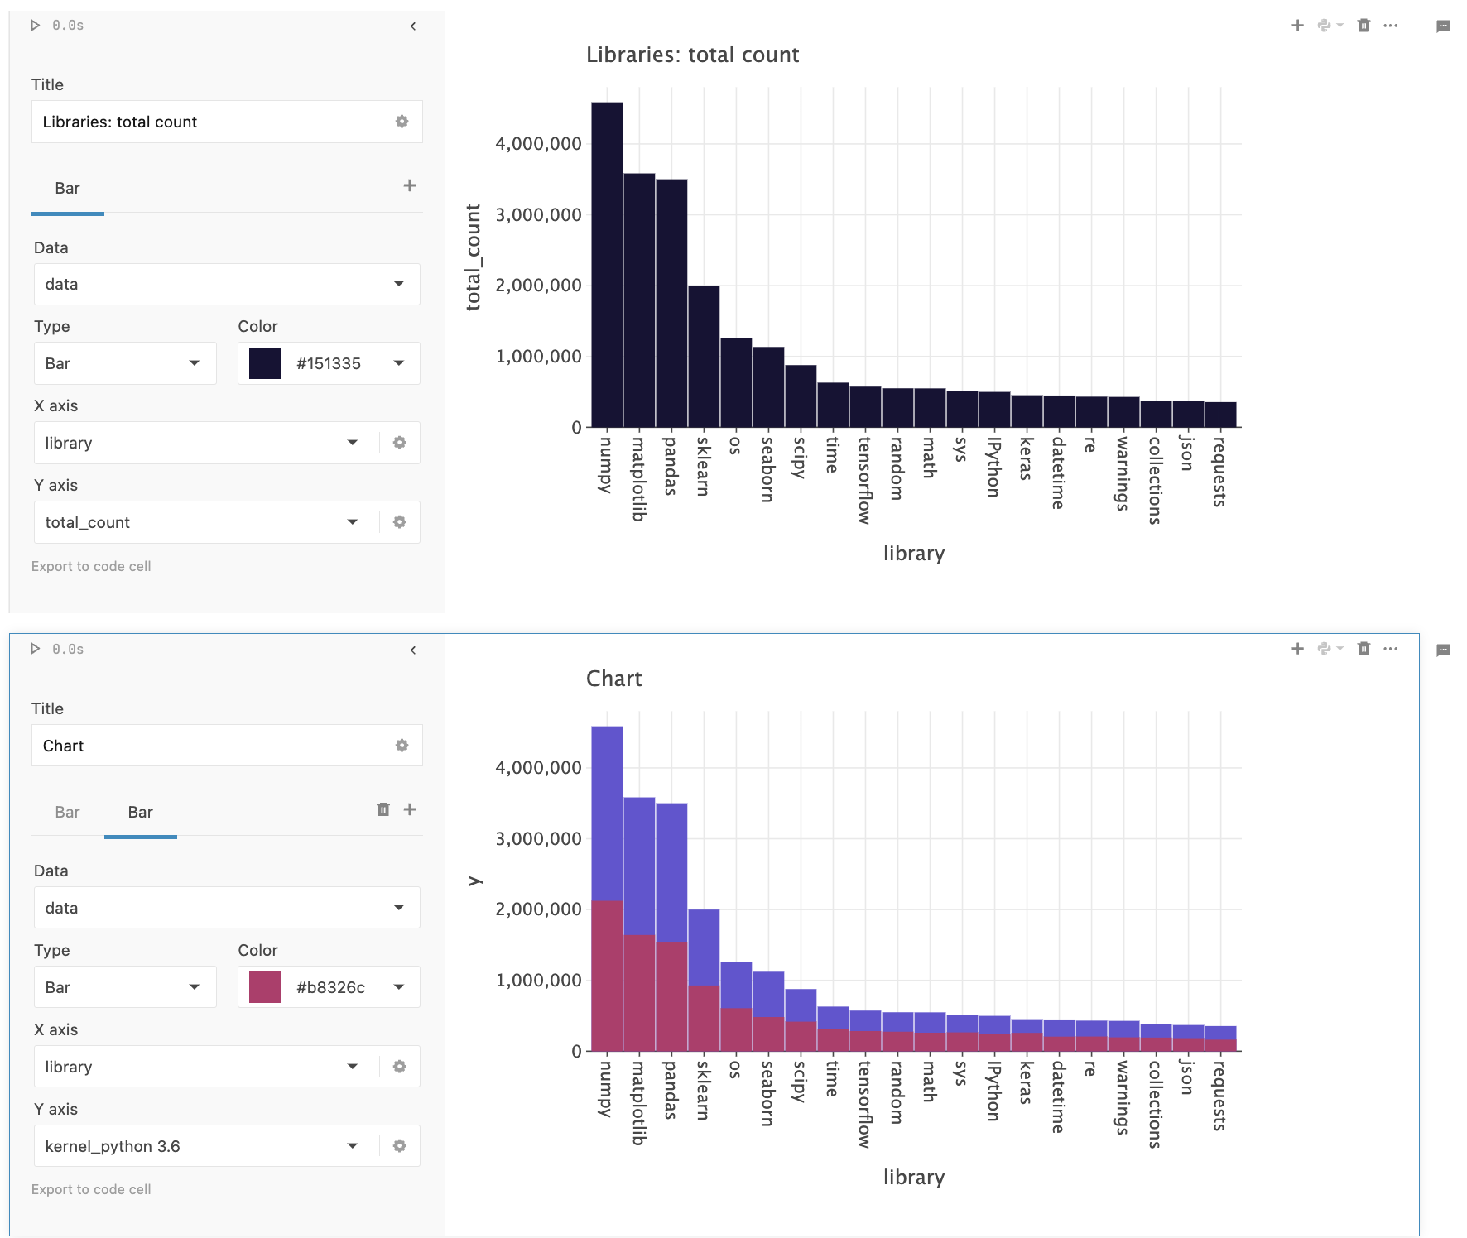Open the Data dropdown in second chart

pos(227,908)
